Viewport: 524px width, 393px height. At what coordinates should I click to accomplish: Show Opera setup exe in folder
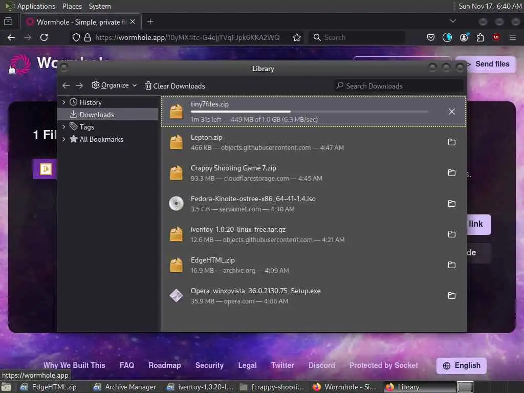click(451, 295)
